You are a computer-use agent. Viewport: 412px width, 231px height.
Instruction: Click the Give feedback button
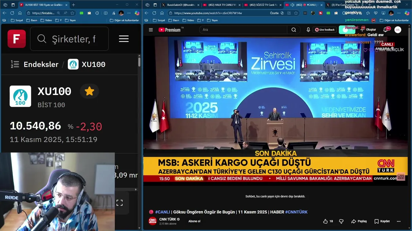click(x=324, y=30)
